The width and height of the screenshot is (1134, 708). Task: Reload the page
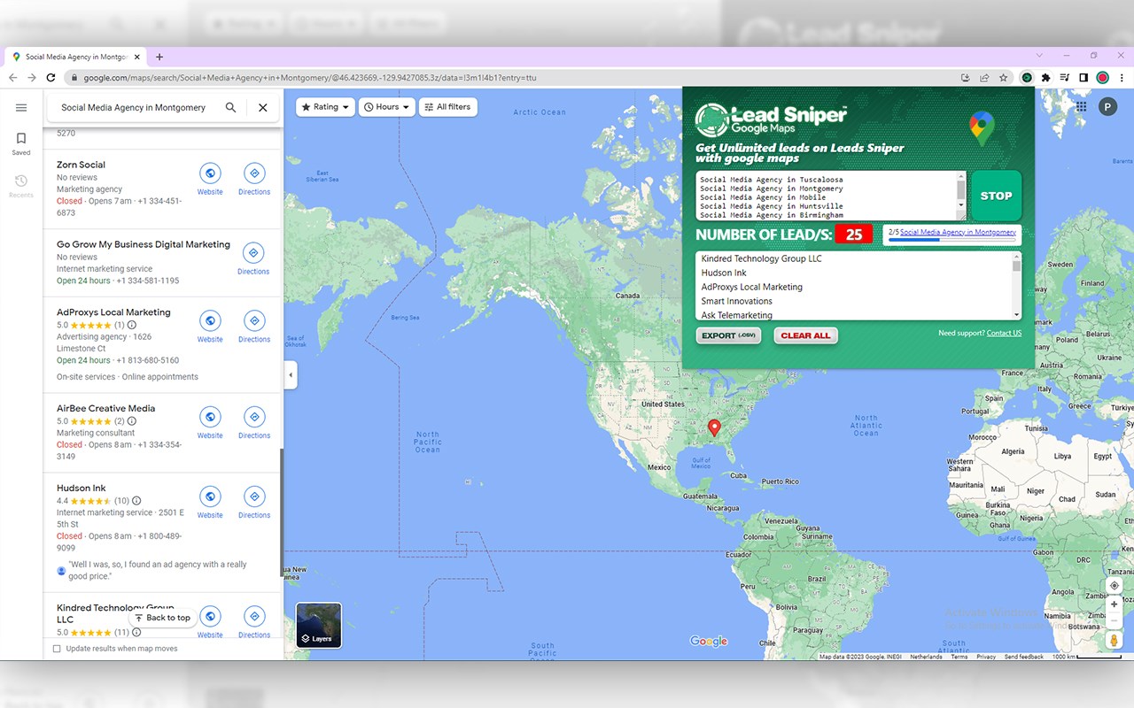click(x=52, y=78)
